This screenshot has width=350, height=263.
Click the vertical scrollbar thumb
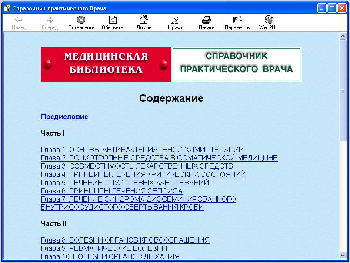[343, 91]
